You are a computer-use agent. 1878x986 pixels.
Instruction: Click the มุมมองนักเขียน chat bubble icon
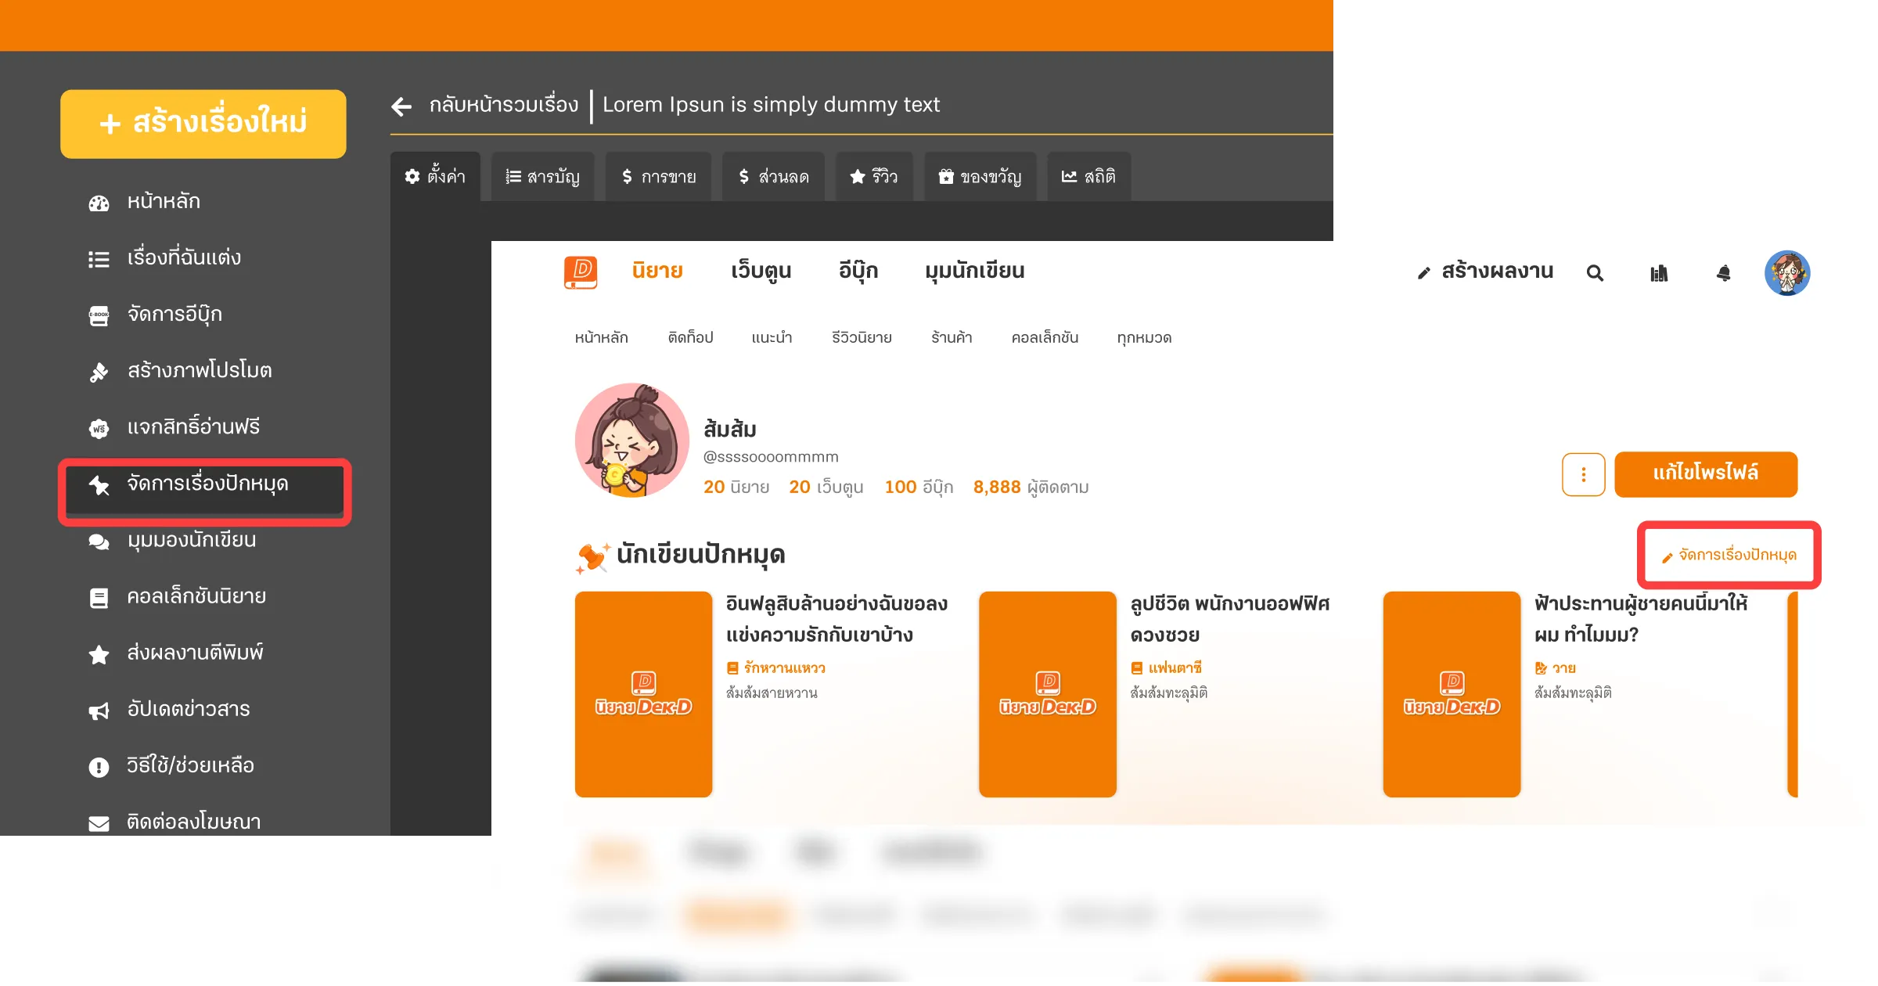(99, 542)
